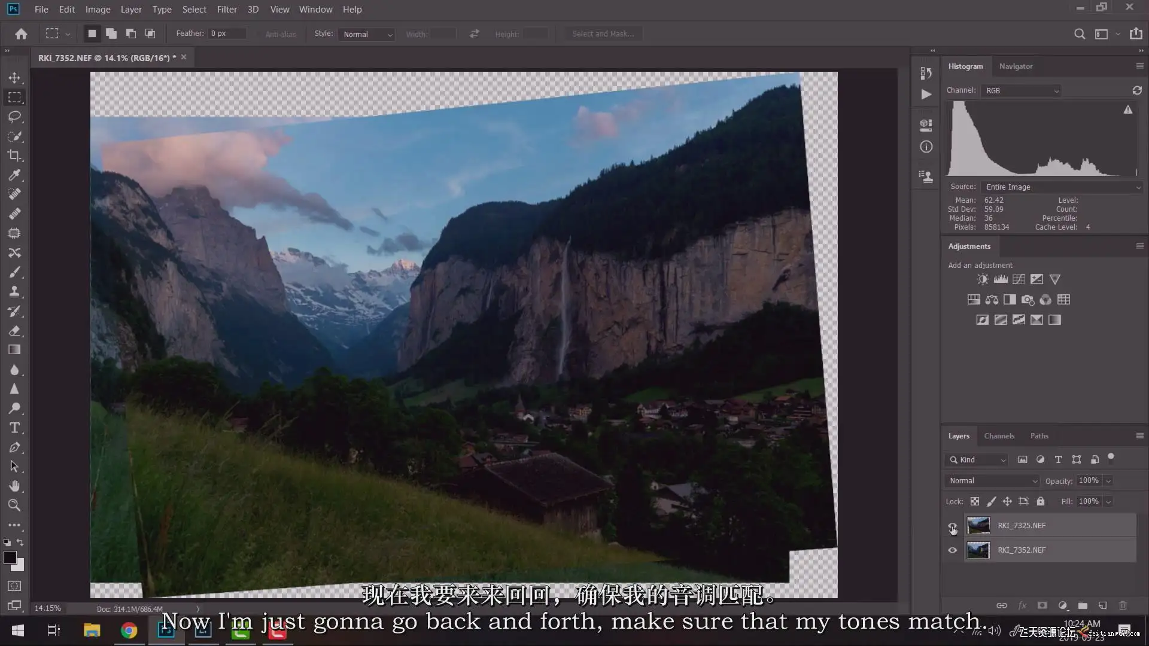Add a Curves adjustment
Image resolution: width=1149 pixels, height=646 pixels.
[1019, 279]
